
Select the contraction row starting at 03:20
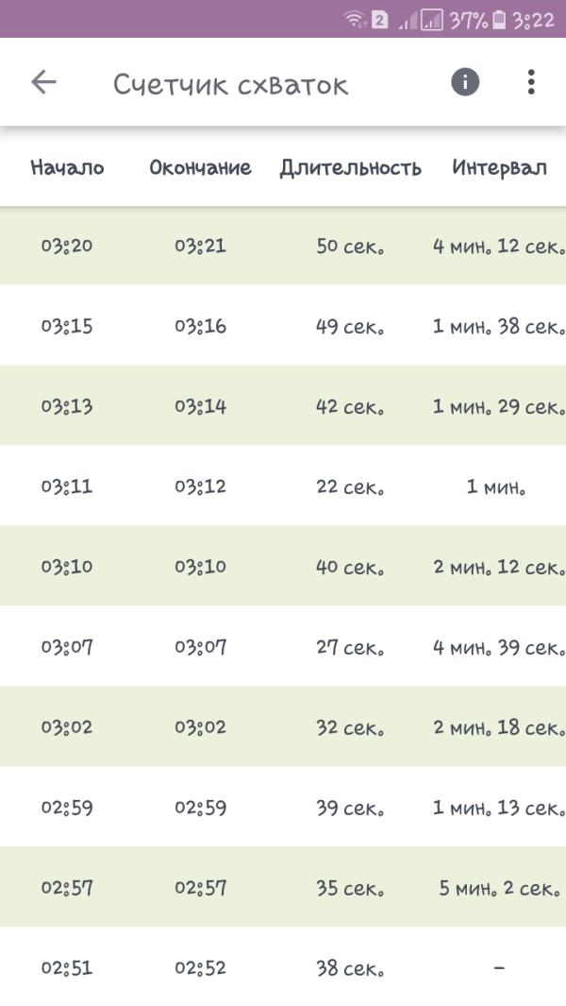283,246
